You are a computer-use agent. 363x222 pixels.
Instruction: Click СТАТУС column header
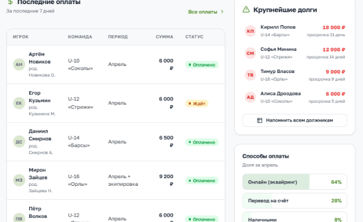pyautogui.click(x=194, y=37)
